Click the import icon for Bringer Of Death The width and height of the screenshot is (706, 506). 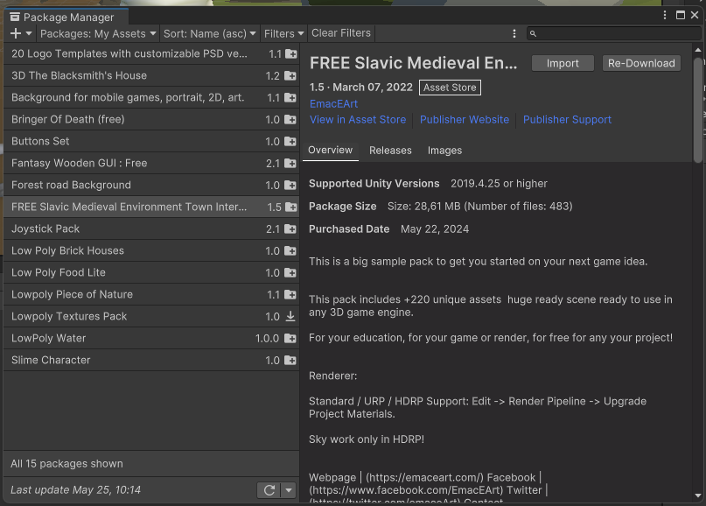coord(290,119)
